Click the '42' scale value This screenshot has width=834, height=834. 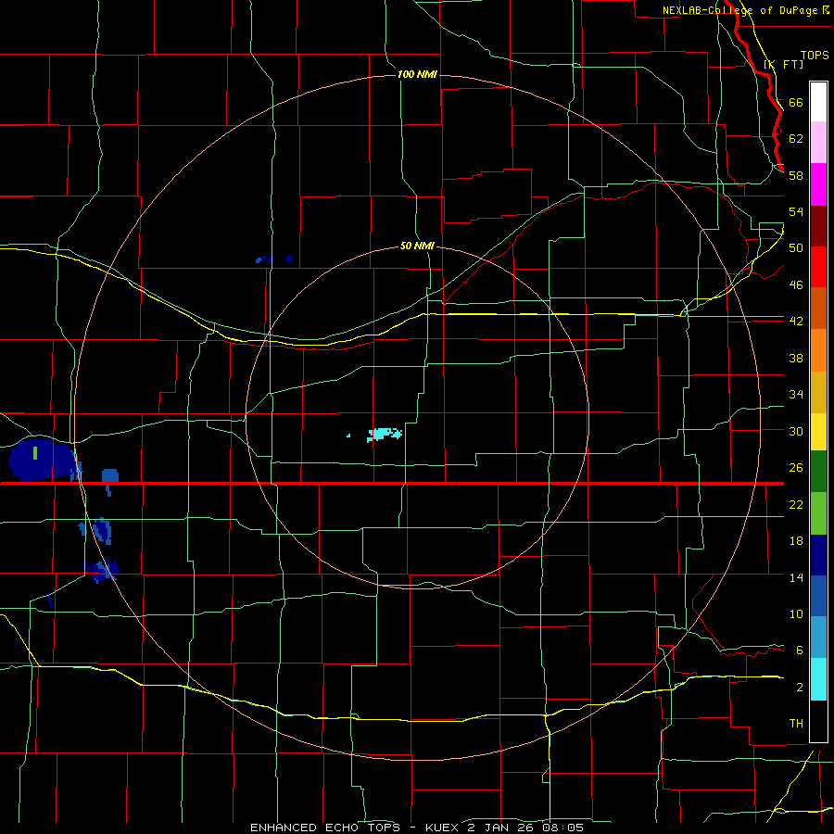coord(796,322)
